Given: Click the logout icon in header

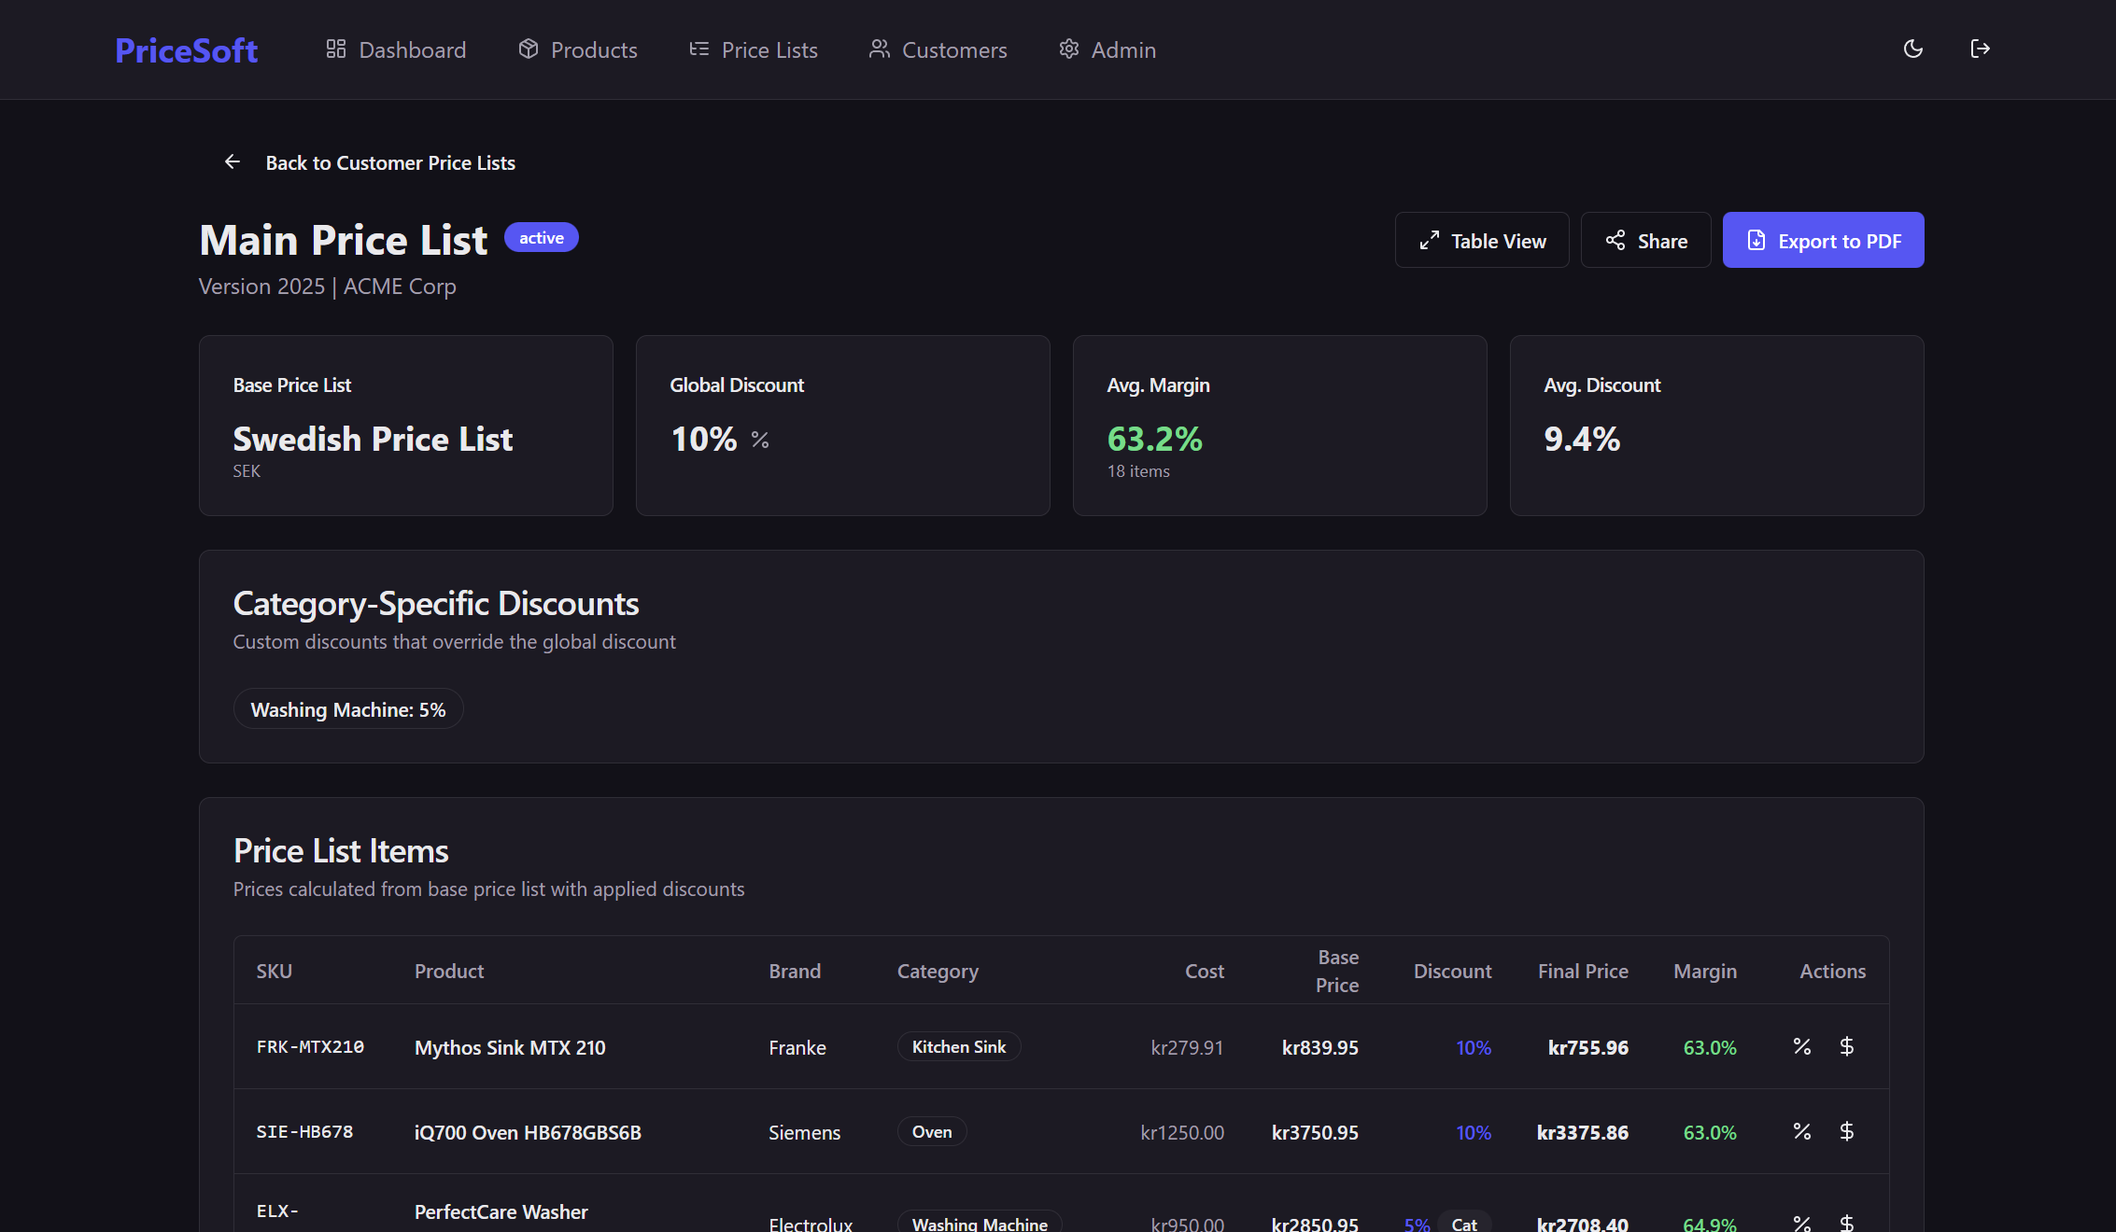Looking at the screenshot, I should 1980,49.
